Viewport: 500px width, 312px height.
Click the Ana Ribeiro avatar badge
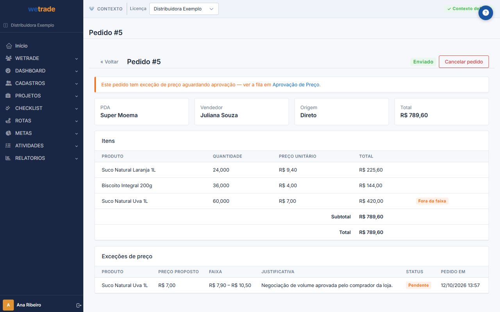[x=8, y=305]
